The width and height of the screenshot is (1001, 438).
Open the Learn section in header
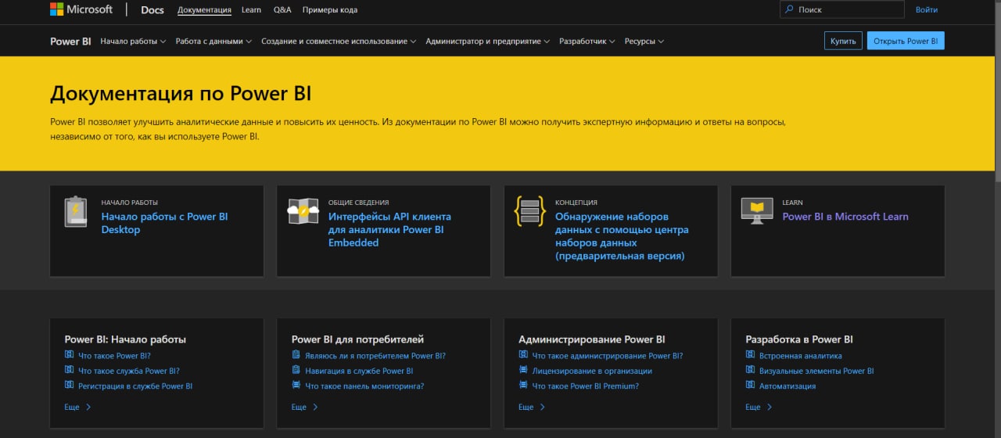[251, 10]
